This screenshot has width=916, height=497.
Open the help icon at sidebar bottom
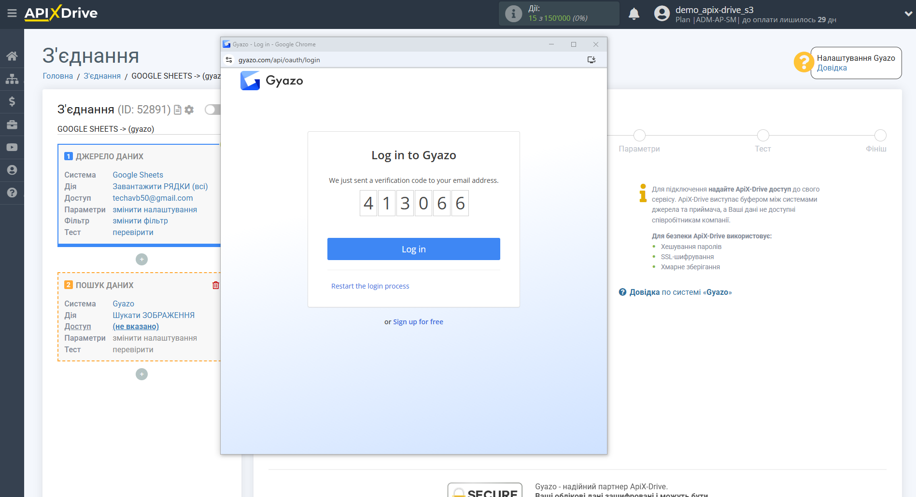click(x=12, y=193)
